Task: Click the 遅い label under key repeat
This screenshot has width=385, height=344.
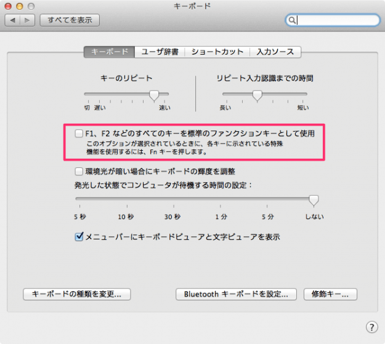Action: [x=100, y=108]
